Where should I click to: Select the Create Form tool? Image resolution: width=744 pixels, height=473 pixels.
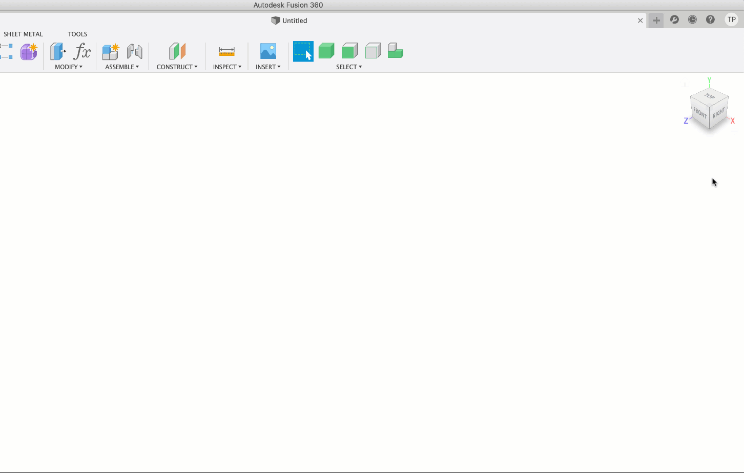point(28,51)
